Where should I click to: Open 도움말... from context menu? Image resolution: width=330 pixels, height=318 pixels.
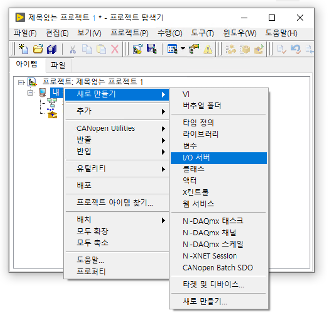tap(117, 260)
